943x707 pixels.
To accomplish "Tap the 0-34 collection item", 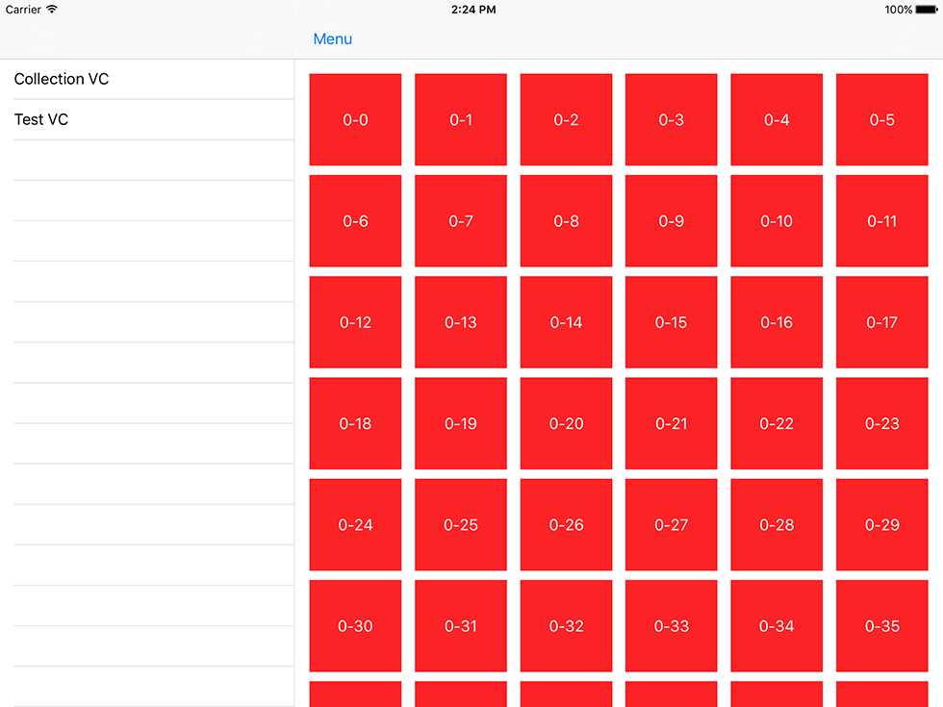I will 777,626.
